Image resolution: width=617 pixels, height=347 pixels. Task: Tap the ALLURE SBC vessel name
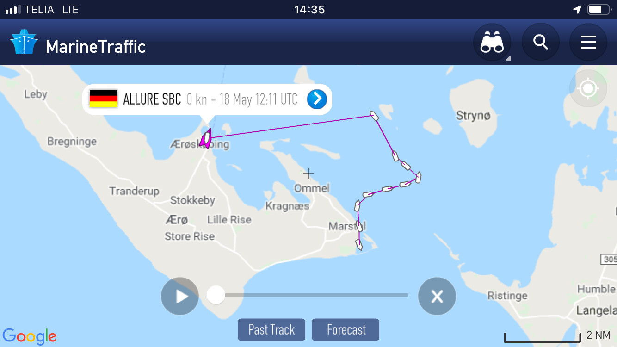[152, 99]
